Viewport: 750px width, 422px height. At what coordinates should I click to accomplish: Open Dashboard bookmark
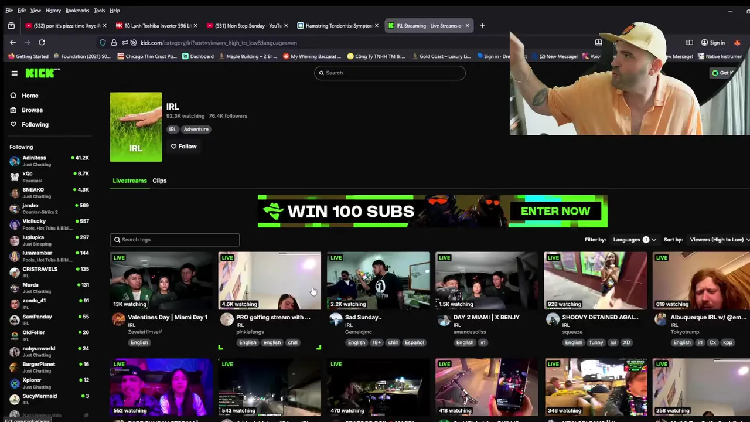pyautogui.click(x=197, y=57)
